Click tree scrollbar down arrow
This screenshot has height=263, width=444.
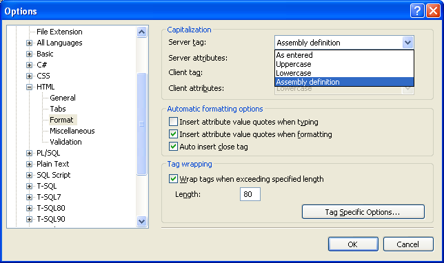pos(141,221)
